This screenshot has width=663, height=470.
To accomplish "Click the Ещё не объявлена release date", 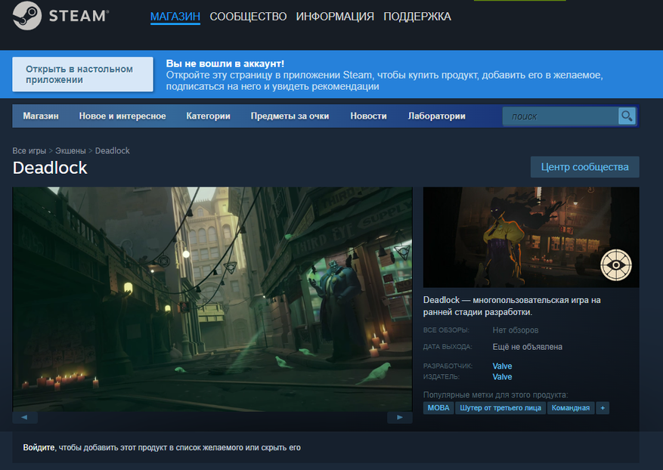I will point(527,347).
